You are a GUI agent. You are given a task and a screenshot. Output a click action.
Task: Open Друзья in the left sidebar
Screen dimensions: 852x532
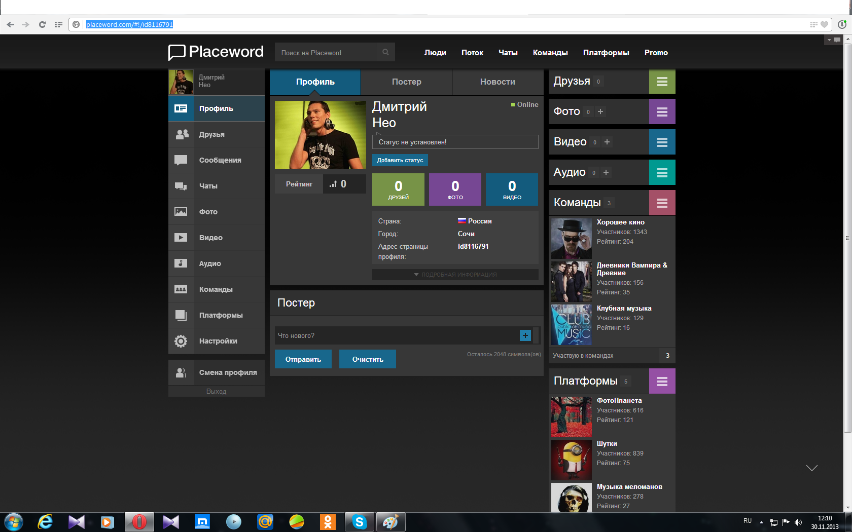(x=217, y=134)
